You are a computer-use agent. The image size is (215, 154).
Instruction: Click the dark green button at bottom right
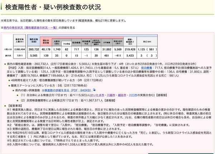[181, 153]
